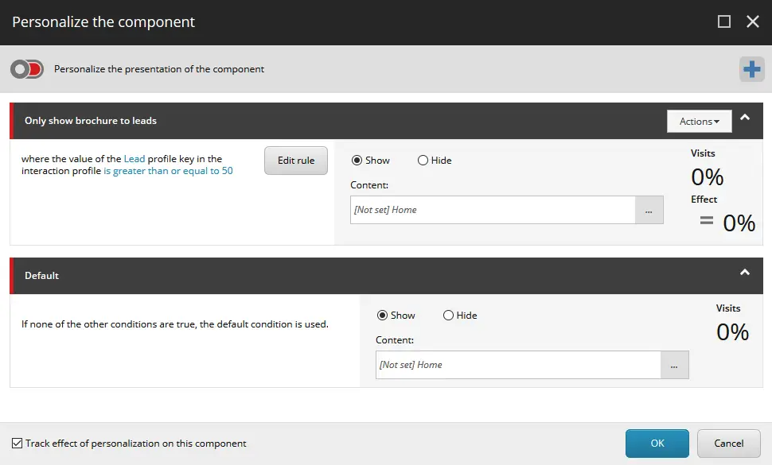This screenshot has width=772, height=465.
Task: Select Show for the Default condition
Action: (x=383, y=315)
